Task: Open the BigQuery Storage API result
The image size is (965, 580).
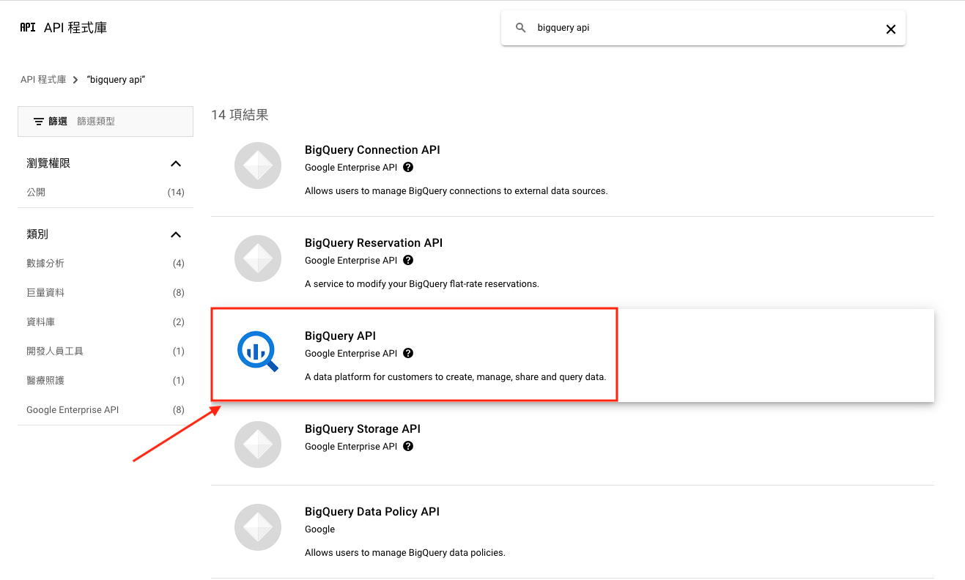Action: pos(363,429)
